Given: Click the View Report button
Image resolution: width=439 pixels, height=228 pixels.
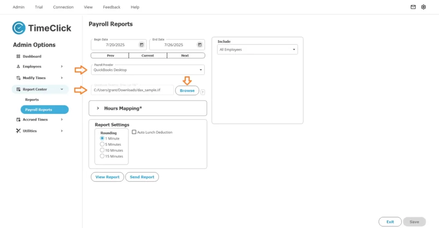Looking at the screenshot, I should [107, 177].
